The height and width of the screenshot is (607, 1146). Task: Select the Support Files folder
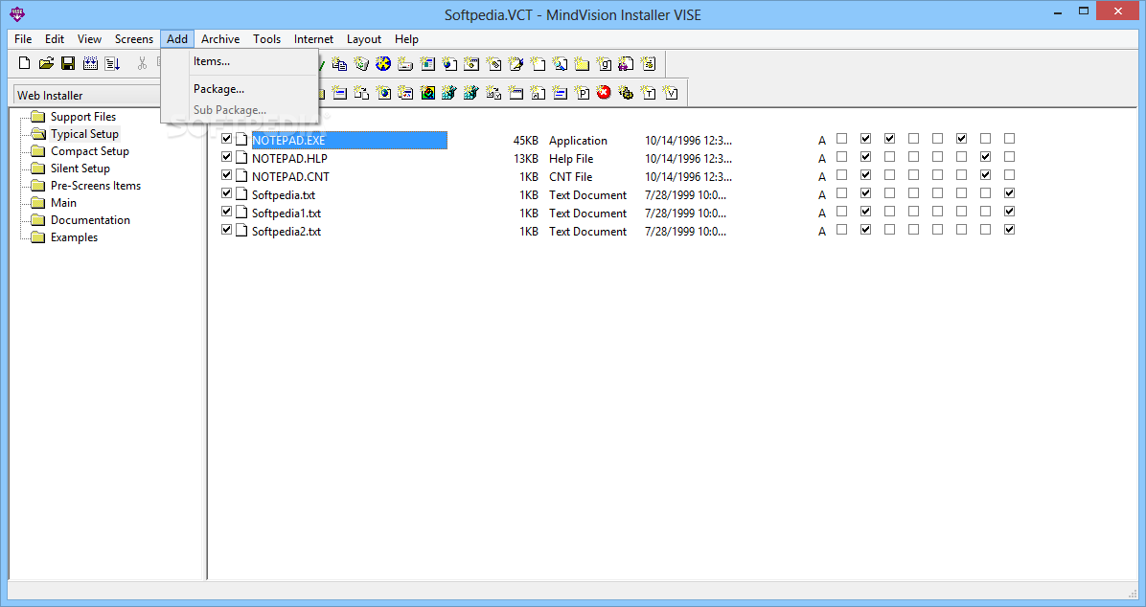pos(82,117)
